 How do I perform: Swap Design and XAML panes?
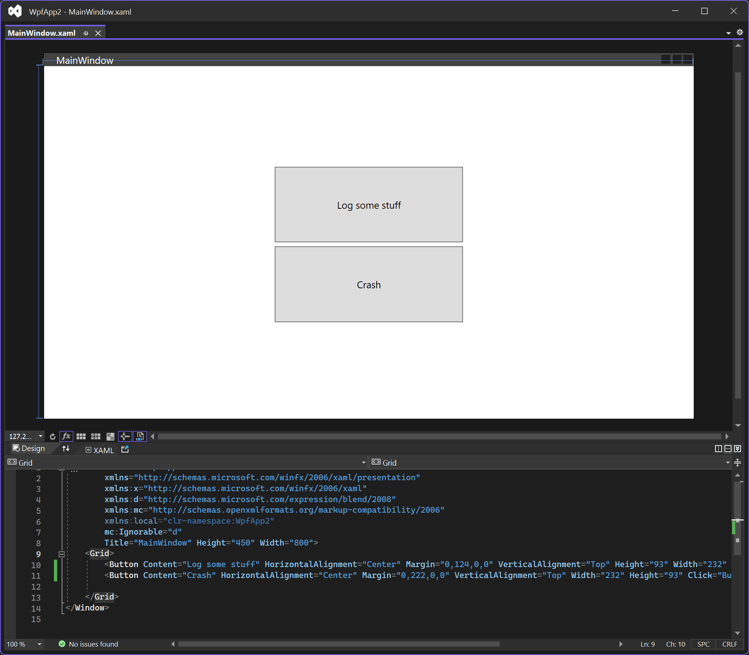pos(66,449)
